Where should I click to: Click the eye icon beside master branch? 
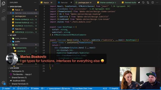click(x=14, y=88)
